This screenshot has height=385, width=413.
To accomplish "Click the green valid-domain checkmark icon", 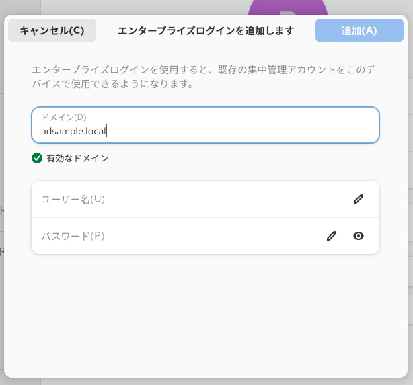I will (x=37, y=159).
